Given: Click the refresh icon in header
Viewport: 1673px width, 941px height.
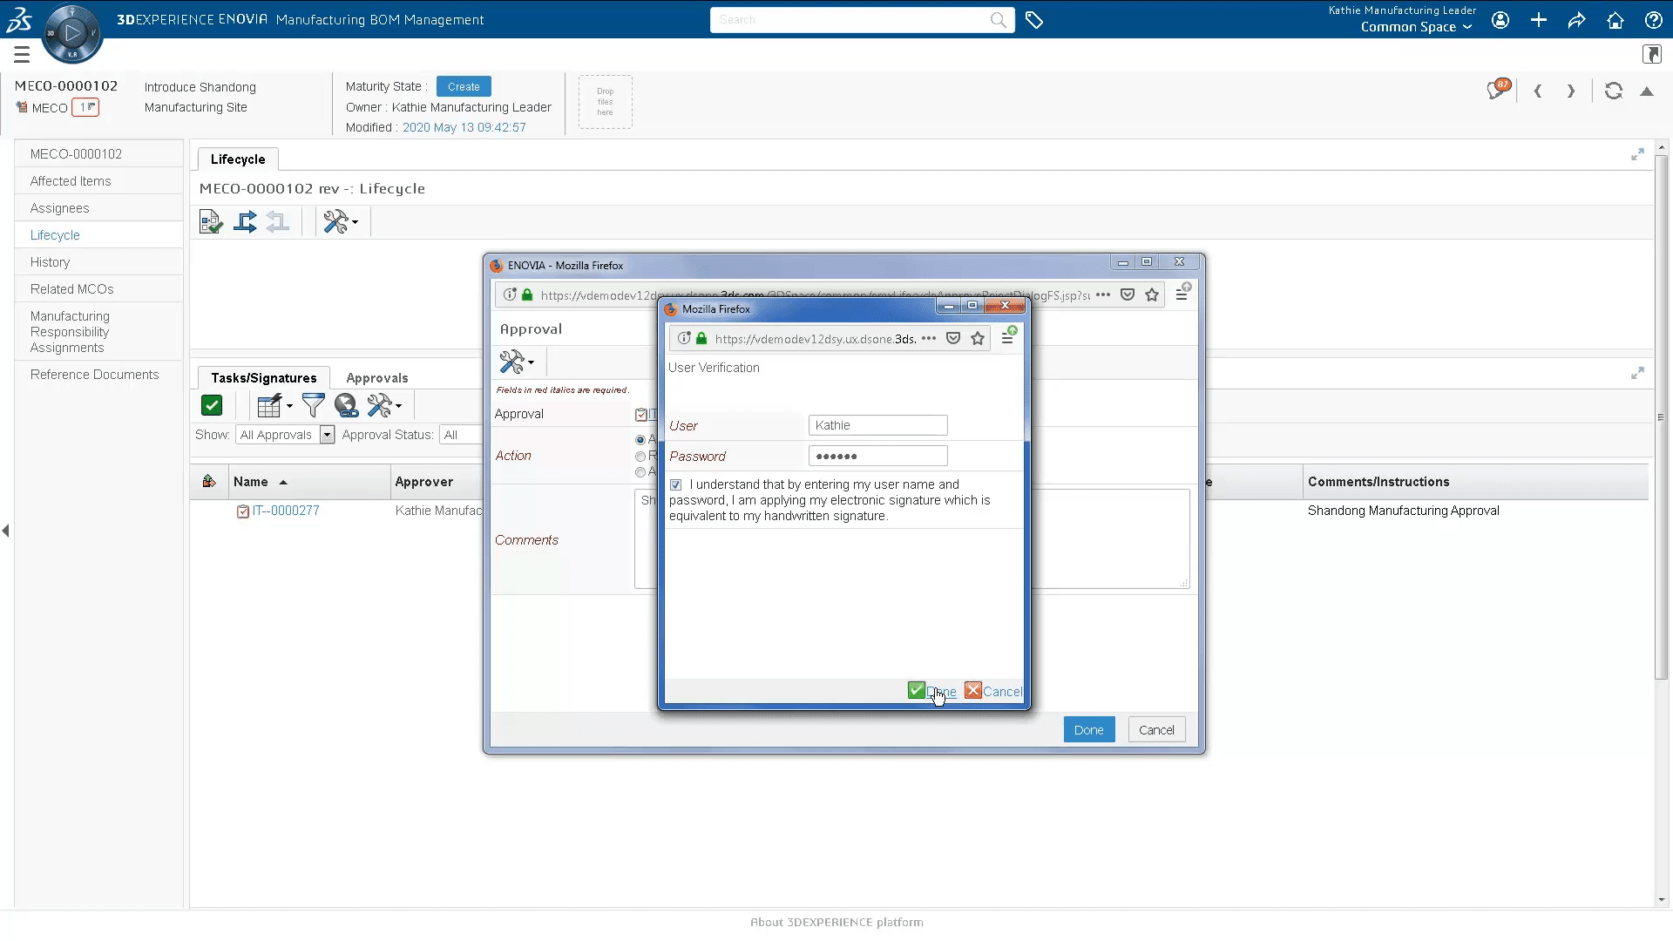Looking at the screenshot, I should point(1614,91).
